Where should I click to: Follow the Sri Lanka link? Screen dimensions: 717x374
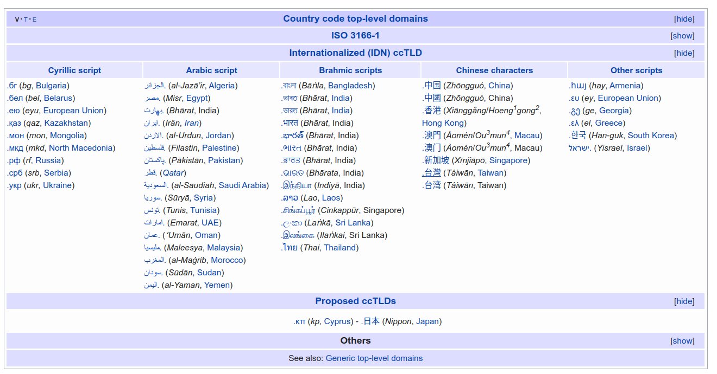click(353, 223)
